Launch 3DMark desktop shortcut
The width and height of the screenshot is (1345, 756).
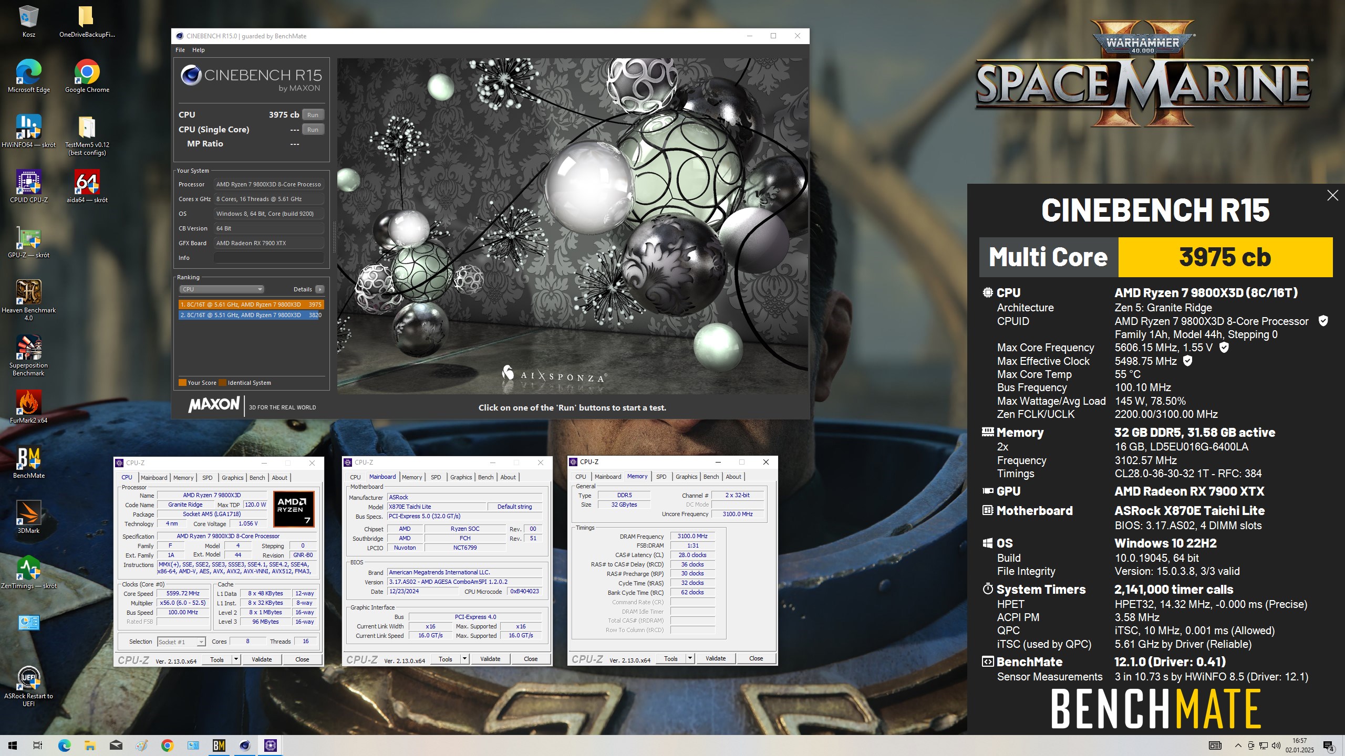28,517
